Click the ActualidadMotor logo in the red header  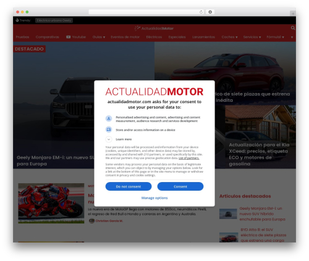(154, 28)
